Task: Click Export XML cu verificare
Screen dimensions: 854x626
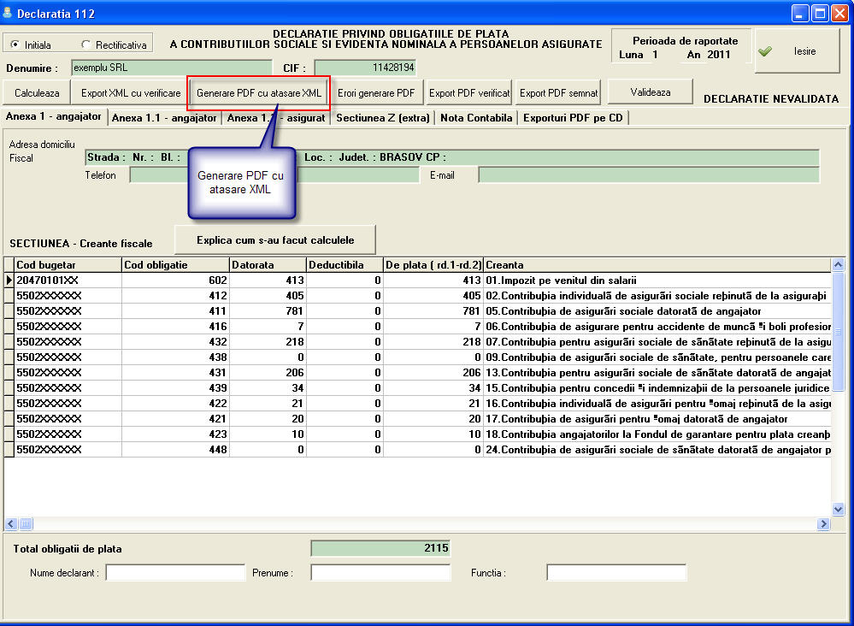Action: (131, 92)
